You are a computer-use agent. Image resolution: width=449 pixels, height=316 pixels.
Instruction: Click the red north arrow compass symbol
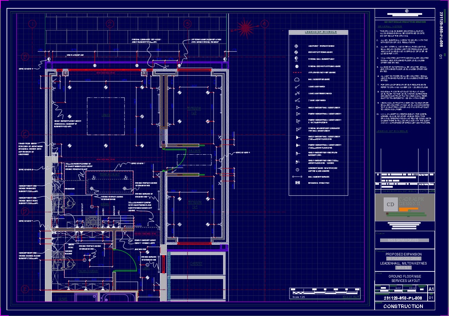(x=245, y=26)
